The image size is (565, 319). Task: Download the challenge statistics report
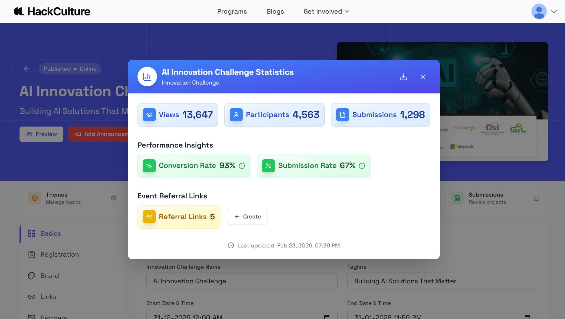point(403,77)
